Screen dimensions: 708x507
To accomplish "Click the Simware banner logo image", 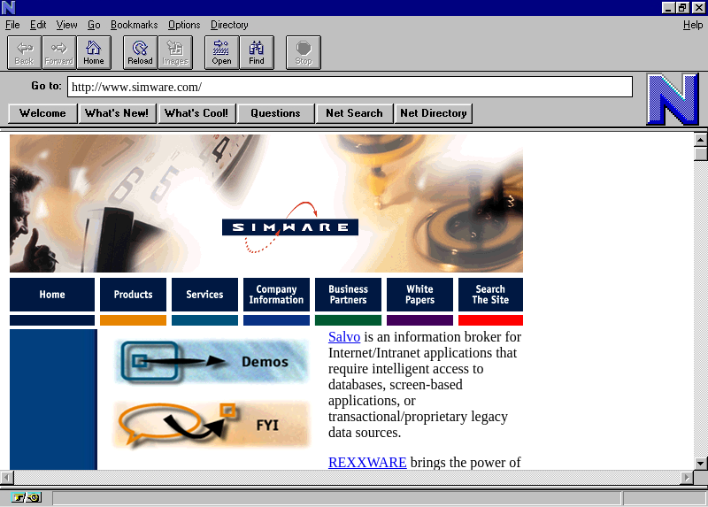I will (266, 204).
